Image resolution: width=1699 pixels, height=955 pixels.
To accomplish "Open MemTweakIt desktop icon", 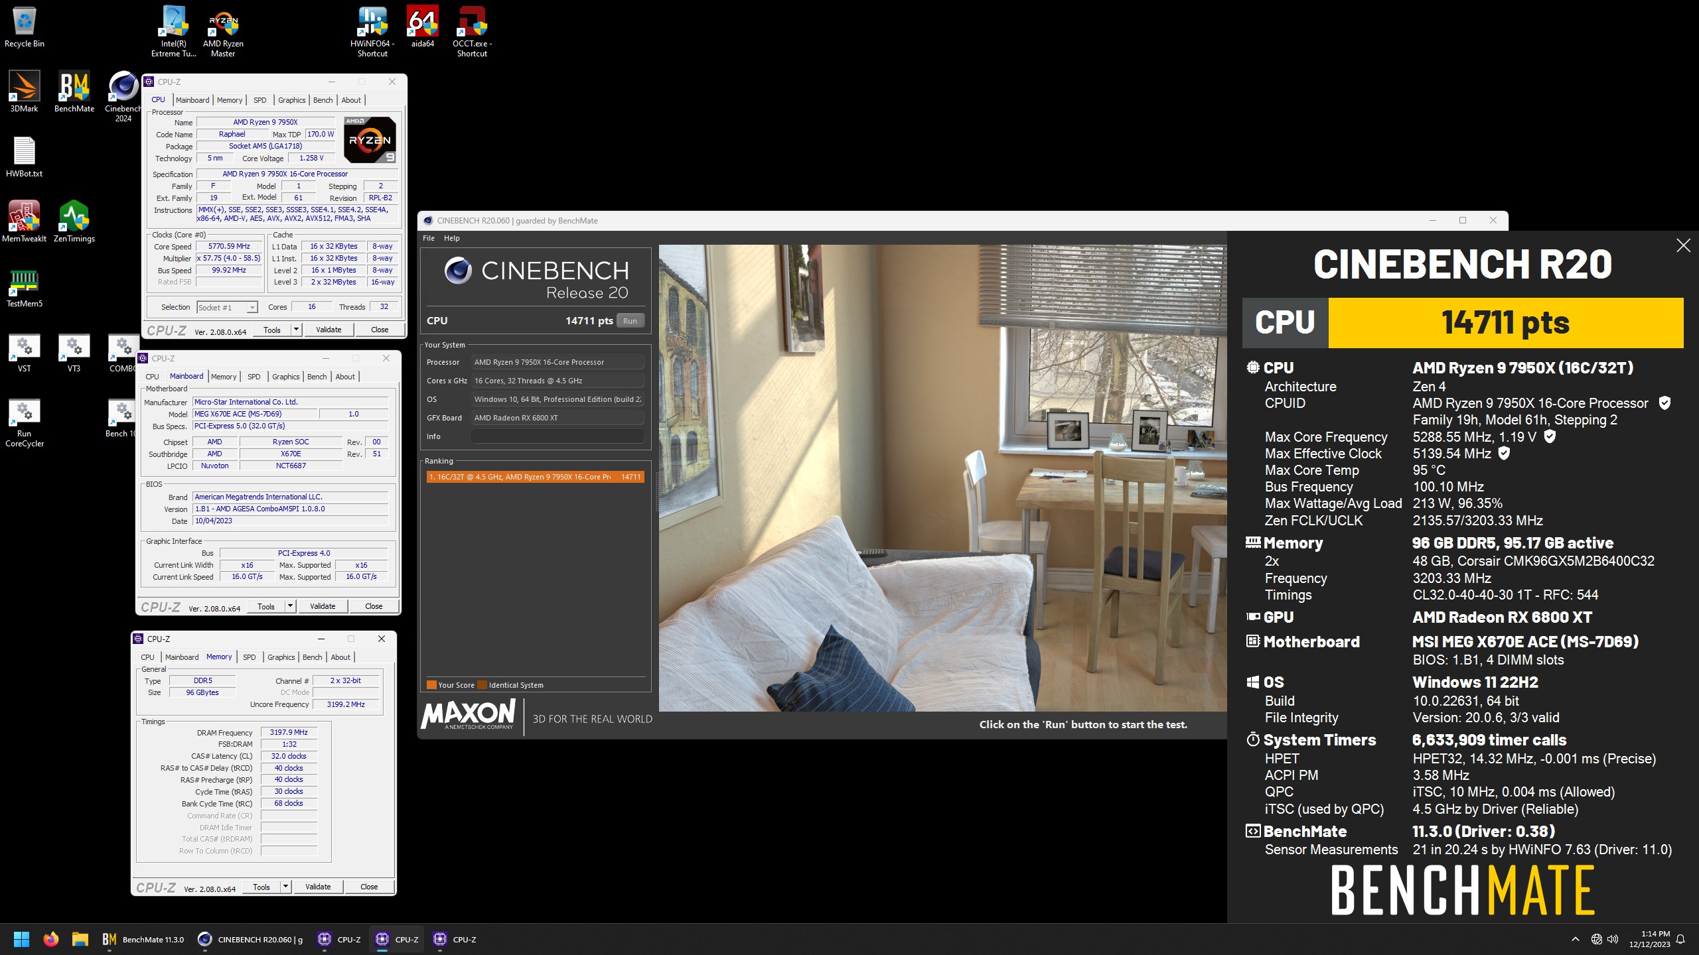I will coord(24,222).
